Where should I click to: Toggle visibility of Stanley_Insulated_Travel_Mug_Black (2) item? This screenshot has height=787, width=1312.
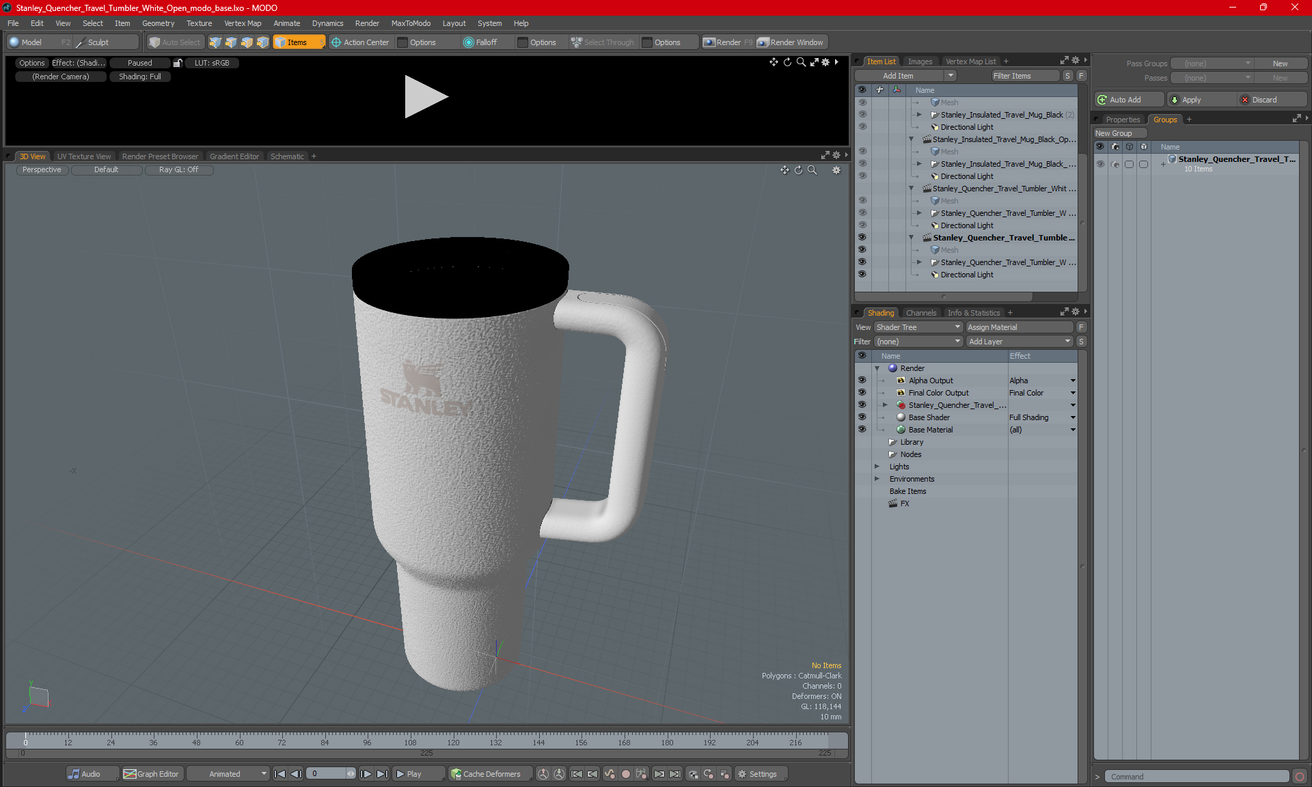pyautogui.click(x=862, y=115)
